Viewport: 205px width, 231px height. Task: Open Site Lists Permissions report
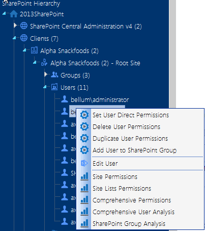140,188
